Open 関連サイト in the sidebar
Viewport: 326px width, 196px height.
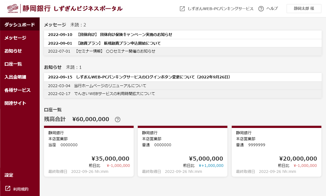[15, 103]
